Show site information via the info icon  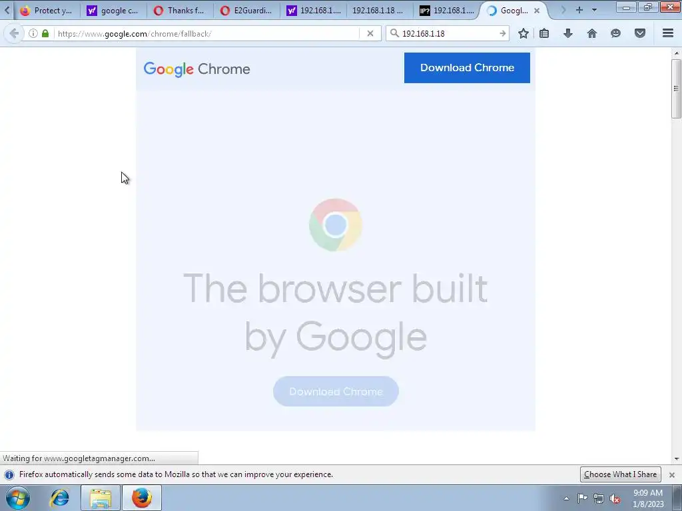[x=33, y=33]
